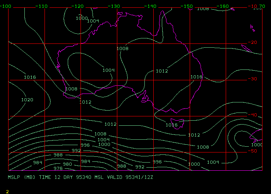
Task: Click the 1008 label in northern Australia
Action: (122, 48)
